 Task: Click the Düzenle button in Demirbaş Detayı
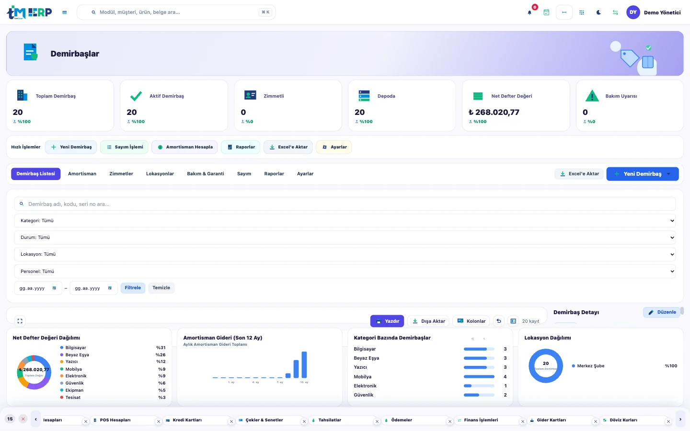662,312
